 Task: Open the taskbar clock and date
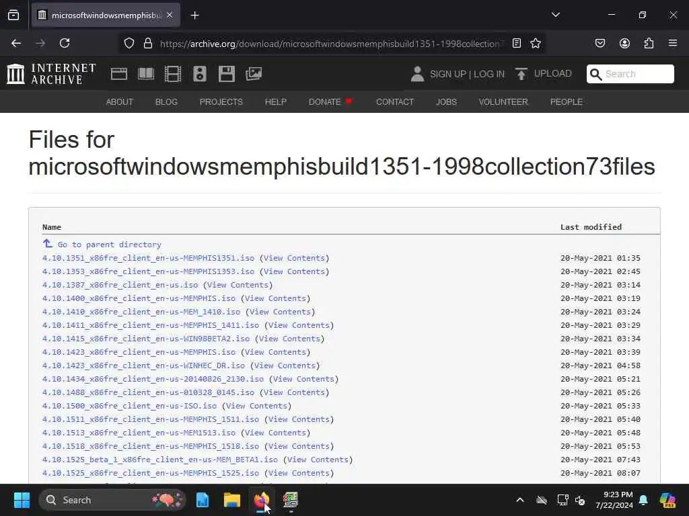(x=614, y=500)
